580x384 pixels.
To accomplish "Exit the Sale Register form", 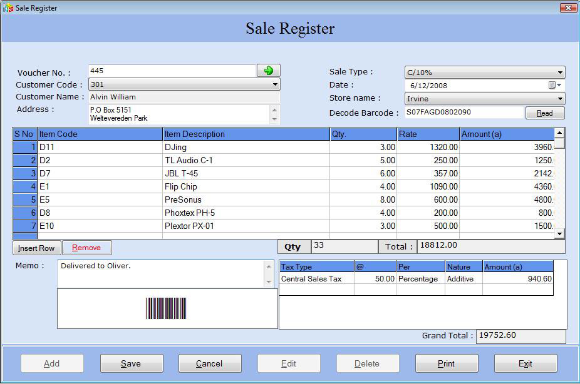I will [x=525, y=363].
